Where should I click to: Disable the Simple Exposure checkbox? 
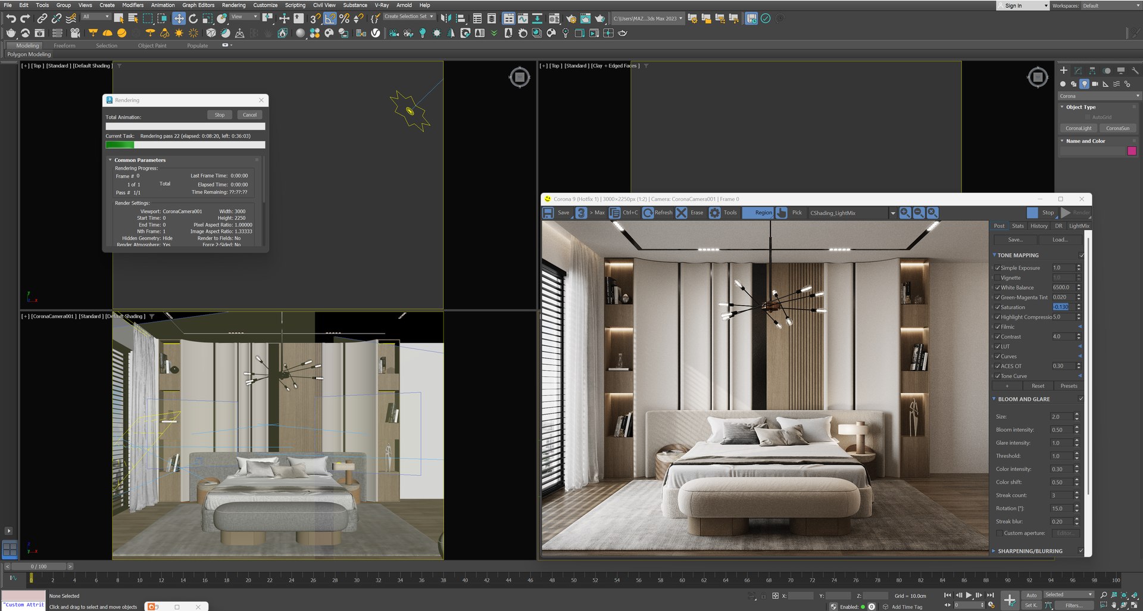click(997, 268)
